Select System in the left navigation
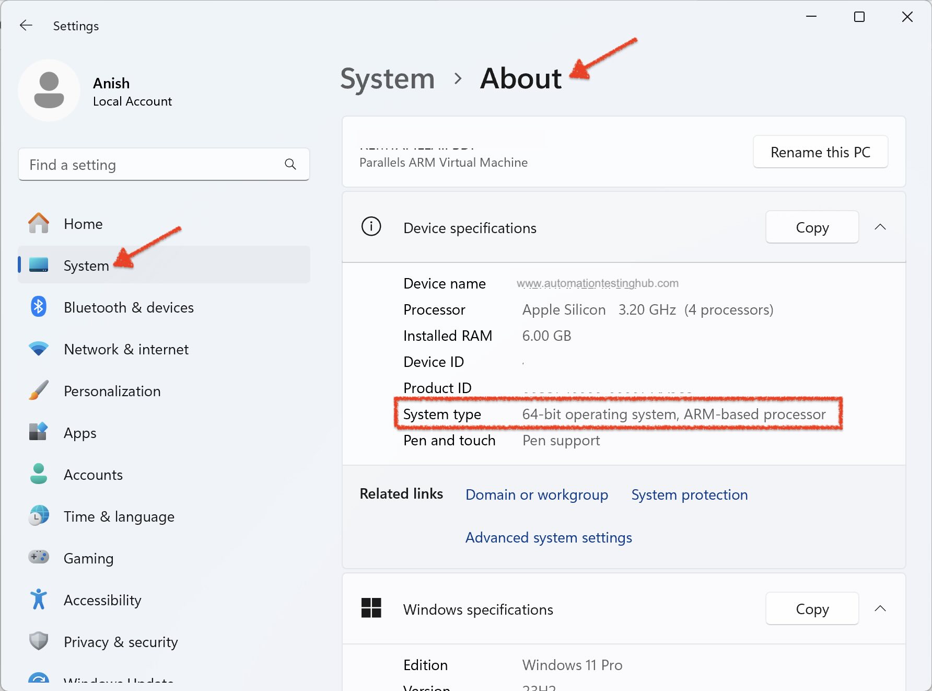The image size is (932, 691). 86,266
